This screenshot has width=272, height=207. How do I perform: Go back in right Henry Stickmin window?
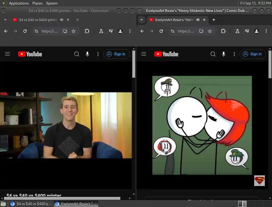coord(142,31)
